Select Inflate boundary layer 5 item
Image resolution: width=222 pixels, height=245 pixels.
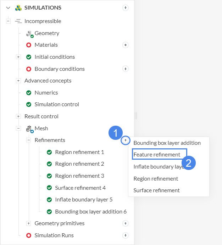[84, 200]
